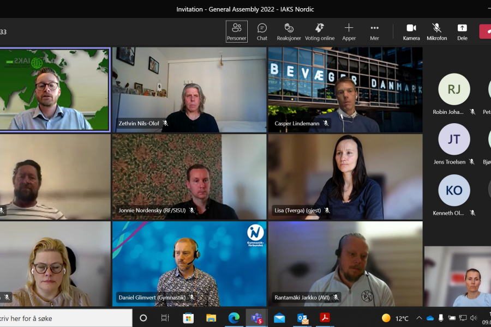This screenshot has height=327, width=491.
Task: Click Robin Joha... RJ participant avatar
Action: (x=454, y=89)
